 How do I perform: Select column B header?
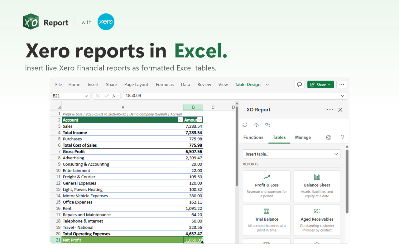point(193,107)
